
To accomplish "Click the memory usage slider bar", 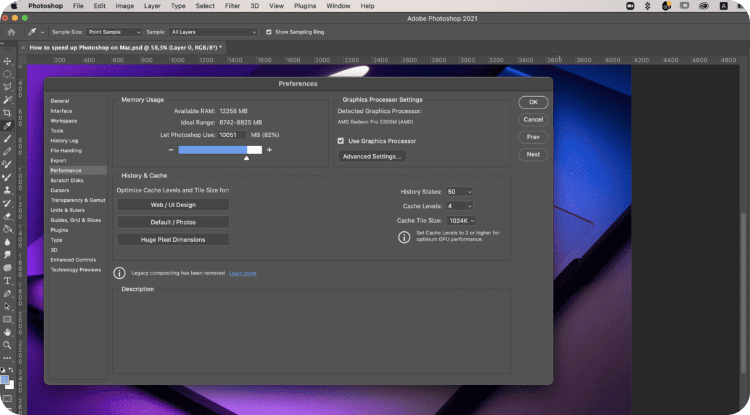I will coord(220,150).
